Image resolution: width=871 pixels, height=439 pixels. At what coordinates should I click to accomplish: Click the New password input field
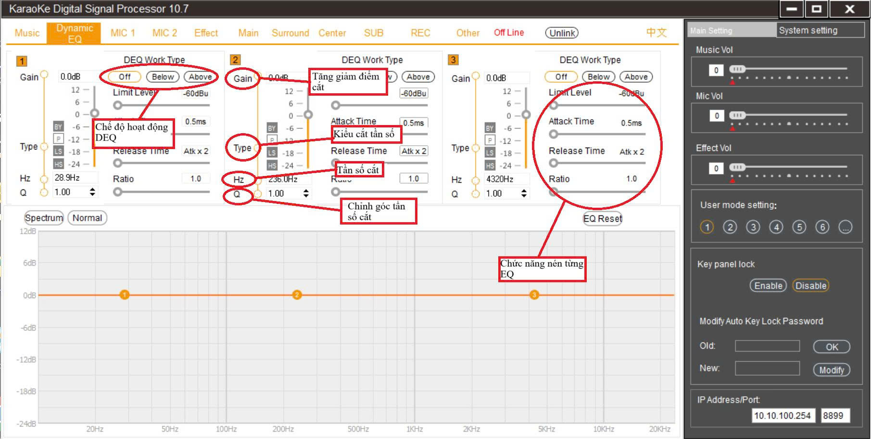[x=767, y=368]
